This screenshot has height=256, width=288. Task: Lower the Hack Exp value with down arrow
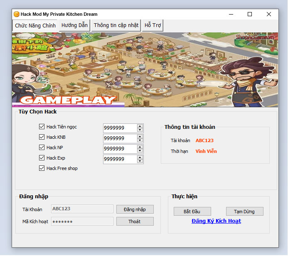(x=140, y=161)
